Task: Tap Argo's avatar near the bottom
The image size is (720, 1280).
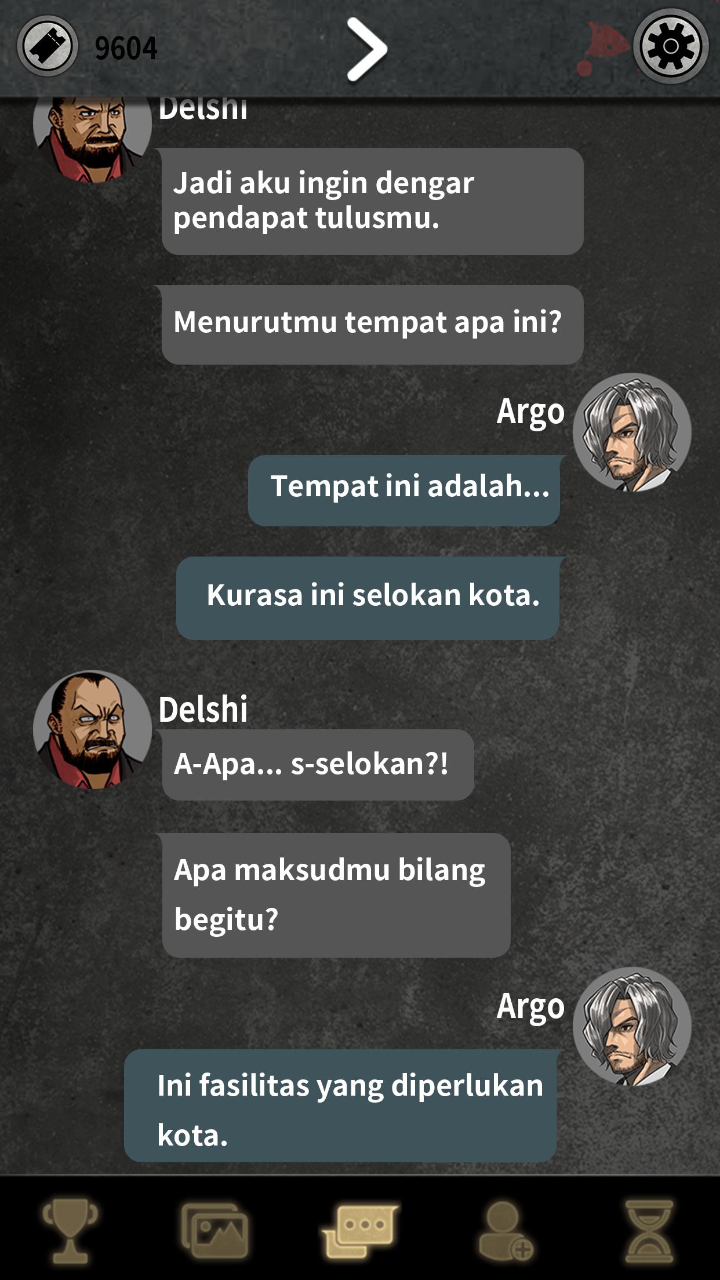Action: pyautogui.click(x=632, y=1026)
